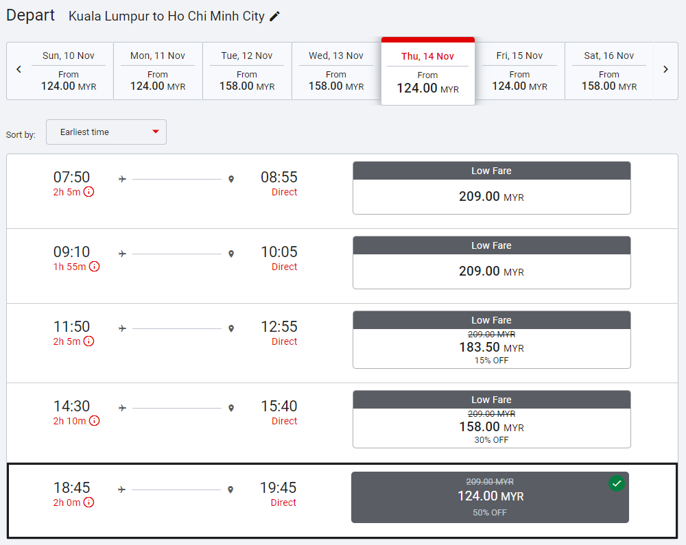Open the Sort by Earliest time dropdown
The width and height of the screenshot is (686, 545).
click(106, 132)
